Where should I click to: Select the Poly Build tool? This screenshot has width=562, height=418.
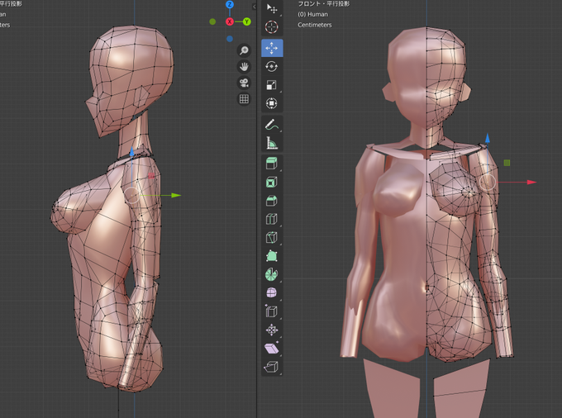[x=272, y=256]
